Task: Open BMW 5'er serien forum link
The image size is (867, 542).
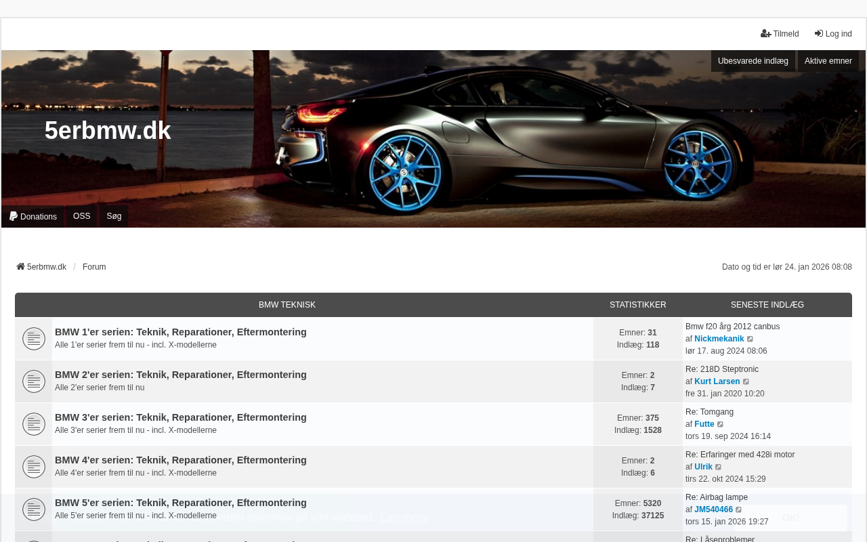Action: coord(181,503)
